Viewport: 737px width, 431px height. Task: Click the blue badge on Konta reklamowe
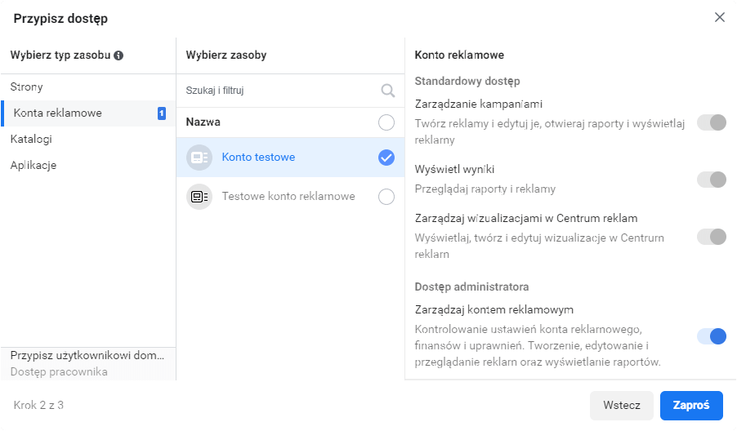coord(162,113)
